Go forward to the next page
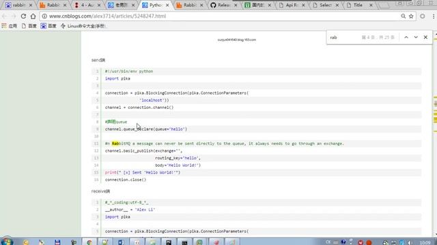Viewport: 437px width, 245px height. click(14, 16)
